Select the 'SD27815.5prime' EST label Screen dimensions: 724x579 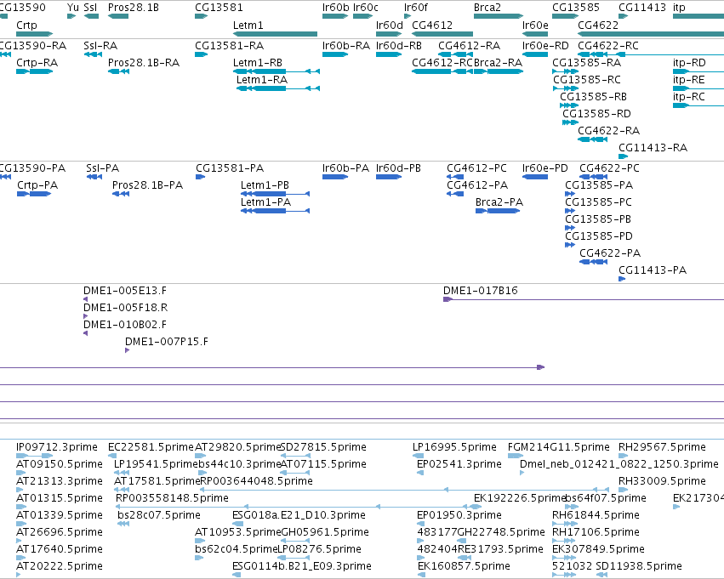pyautogui.click(x=323, y=447)
